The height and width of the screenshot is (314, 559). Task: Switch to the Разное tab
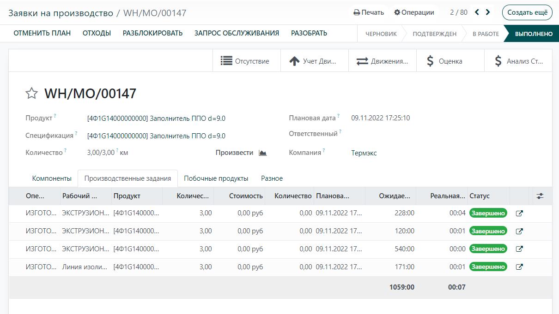coord(272,178)
